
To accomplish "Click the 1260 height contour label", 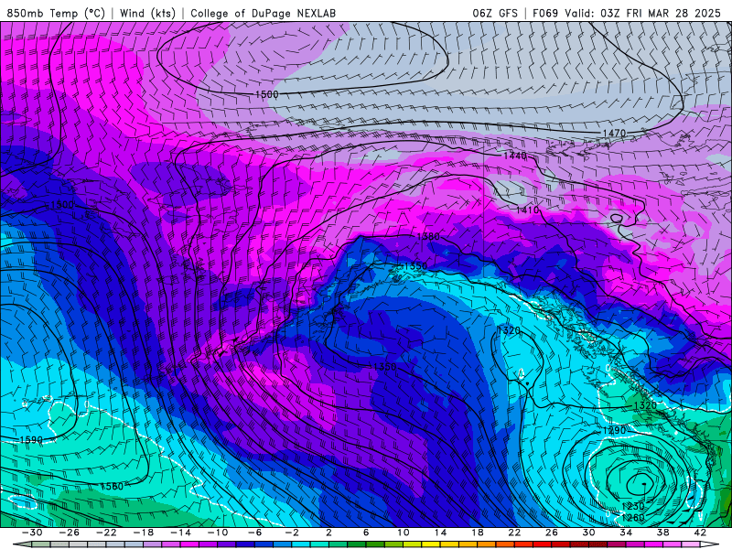I will (x=633, y=517).
